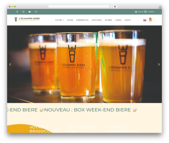The width and height of the screenshot is (169, 143).
Task: Open the Événements Pro heading link
Action: (82, 129)
